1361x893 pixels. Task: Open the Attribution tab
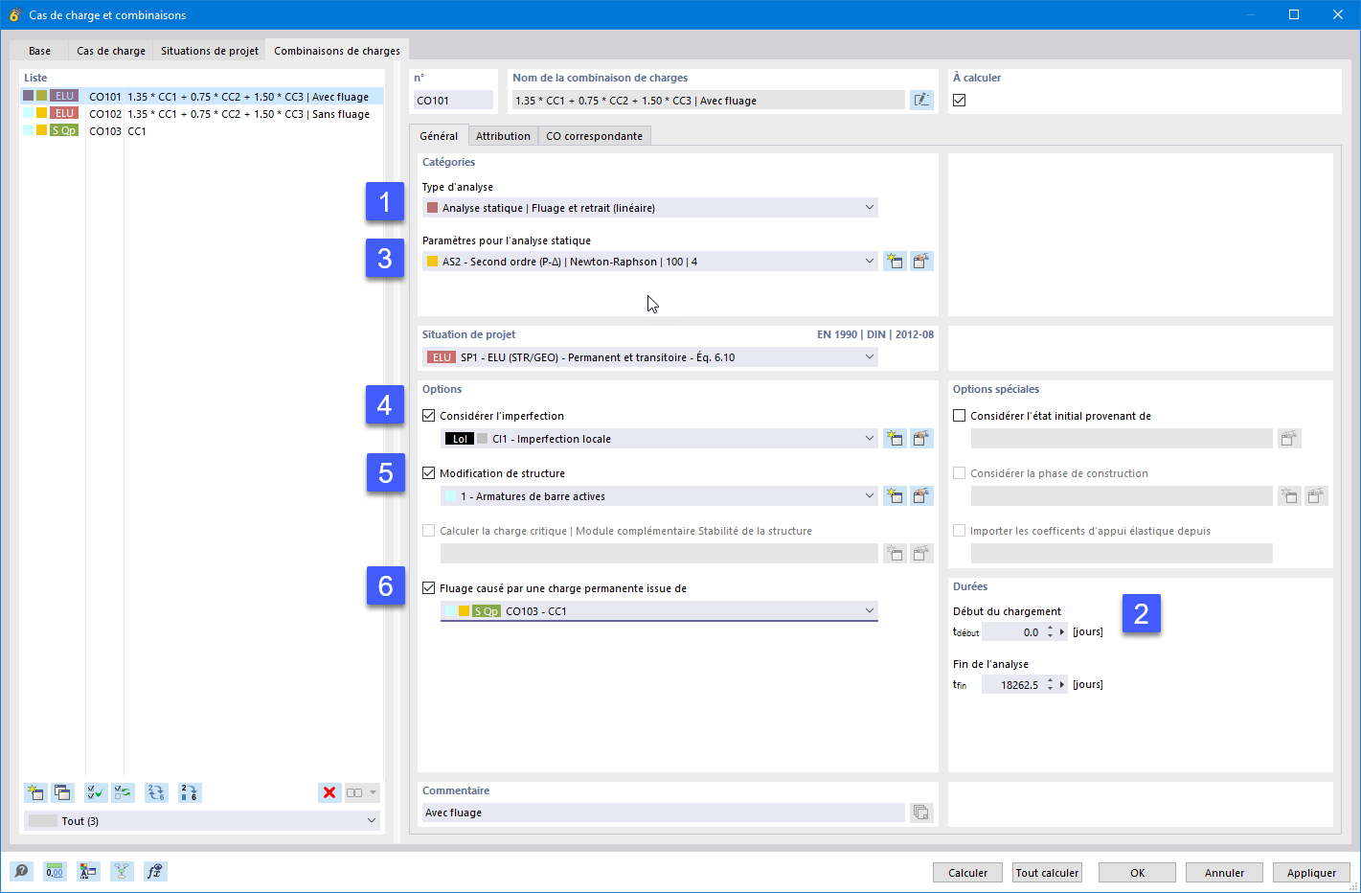point(503,136)
